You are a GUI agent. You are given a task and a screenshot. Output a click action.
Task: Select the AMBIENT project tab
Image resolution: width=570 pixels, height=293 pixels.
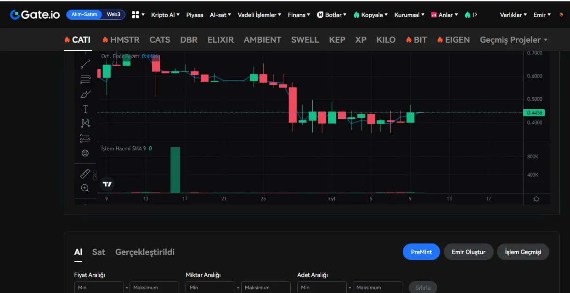coord(262,40)
